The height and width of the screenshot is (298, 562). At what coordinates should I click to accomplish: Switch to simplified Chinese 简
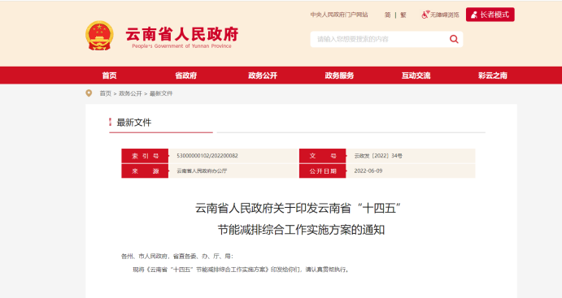[x=387, y=15]
